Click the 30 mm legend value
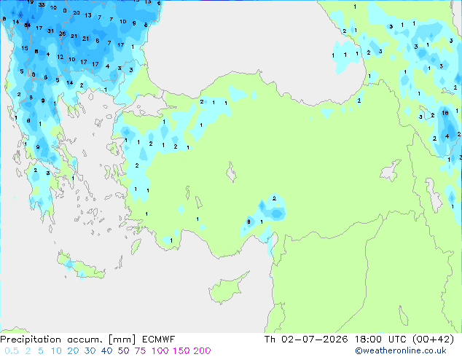The image size is (462, 357). point(90,351)
